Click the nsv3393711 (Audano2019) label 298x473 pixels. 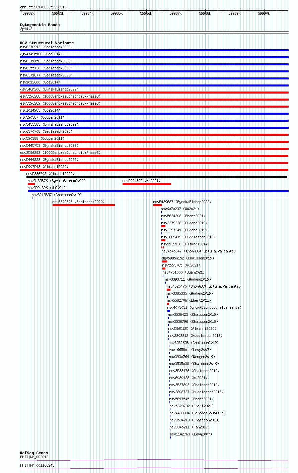pyautogui.click(x=188, y=279)
